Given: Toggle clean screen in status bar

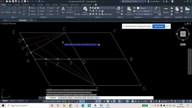Looking at the screenshot, I should pos(187,101).
